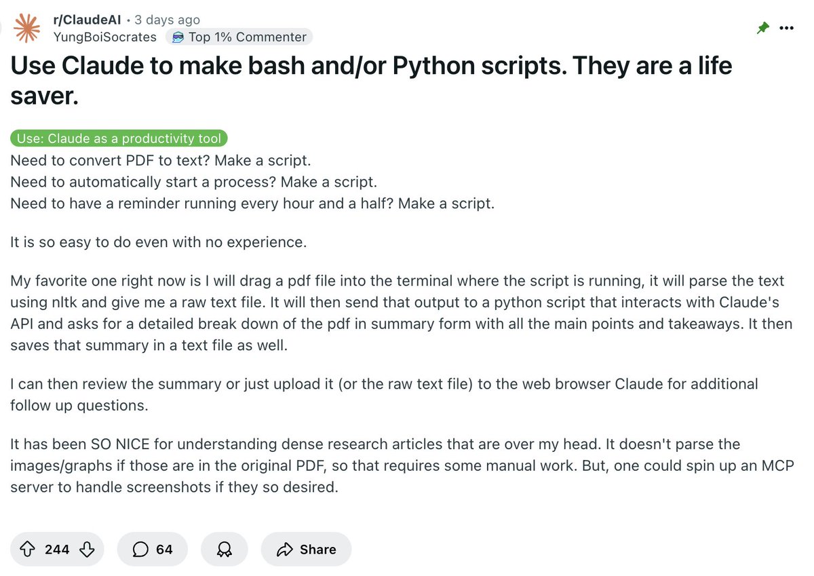Click the r/ClaudeAI subreddit avatar logo
The image size is (814, 576).
click(x=26, y=28)
